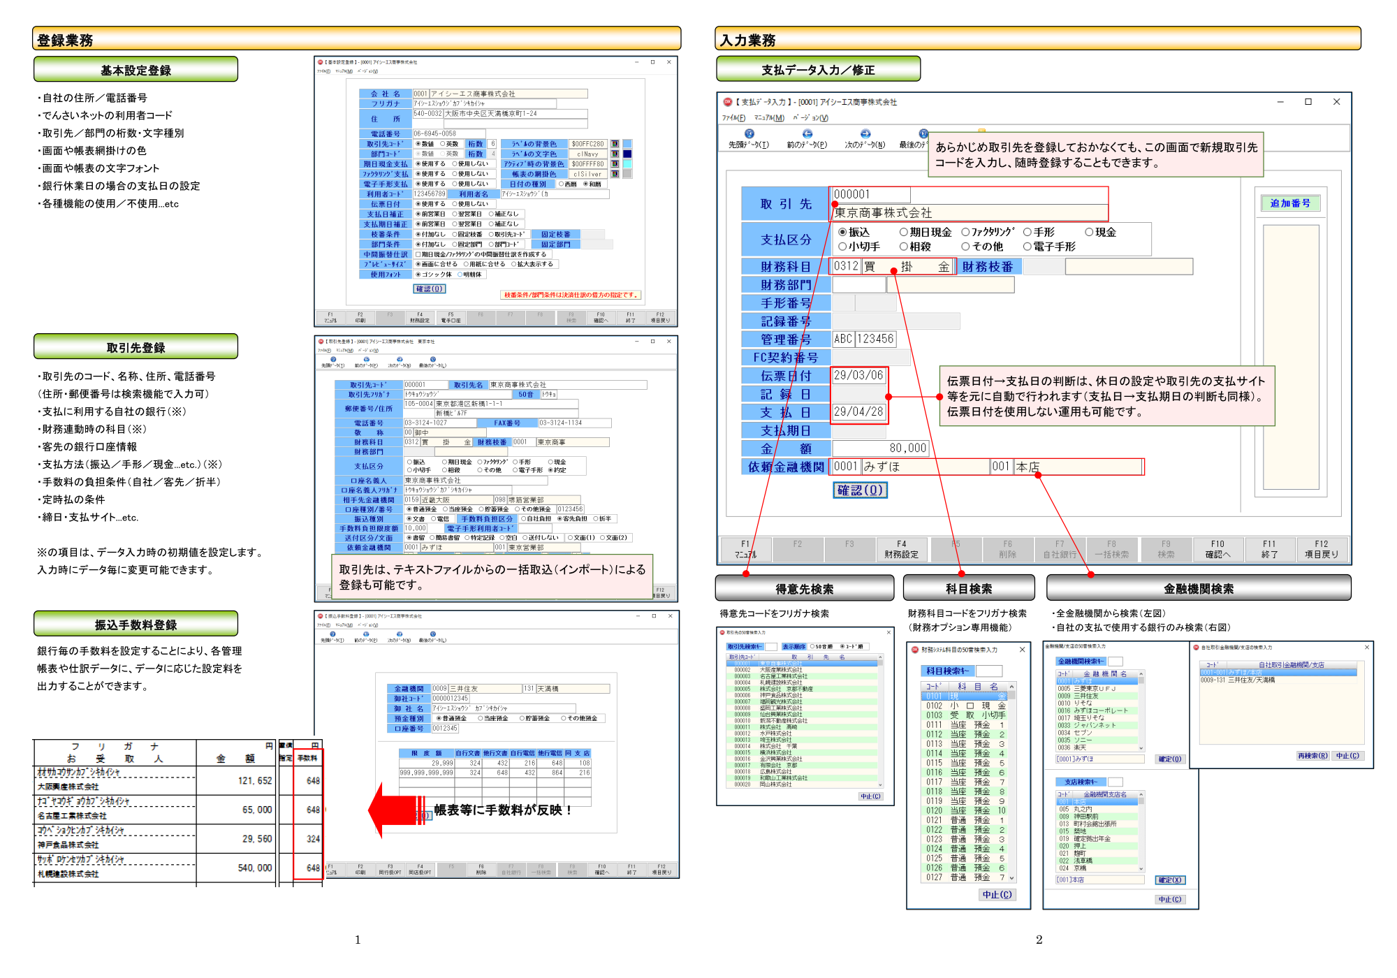Select 0009 三井住友 in 金融機関名 list
This screenshot has height=978, width=1397.
(x=1097, y=696)
